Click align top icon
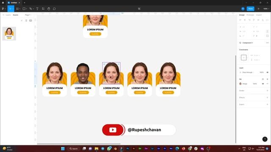271x152 pixels. [254, 20]
